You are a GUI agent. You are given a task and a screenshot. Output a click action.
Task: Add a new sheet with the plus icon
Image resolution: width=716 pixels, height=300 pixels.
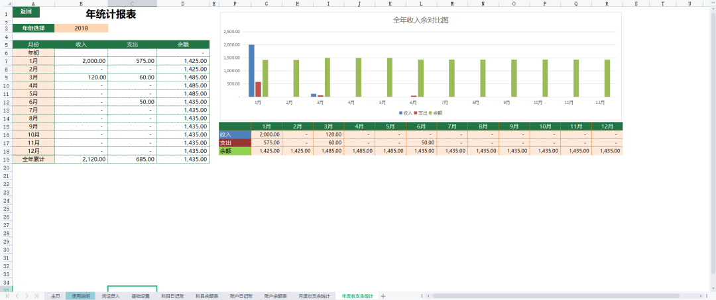point(383,296)
